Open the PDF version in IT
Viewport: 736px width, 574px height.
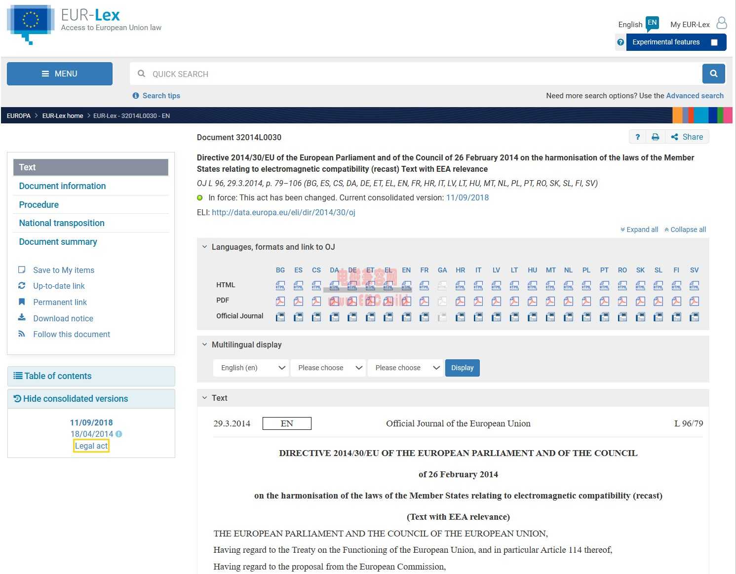tap(478, 301)
